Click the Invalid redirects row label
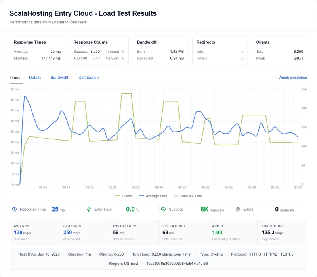Image resolution: width=317 pixels, height=277 pixels. (202, 58)
